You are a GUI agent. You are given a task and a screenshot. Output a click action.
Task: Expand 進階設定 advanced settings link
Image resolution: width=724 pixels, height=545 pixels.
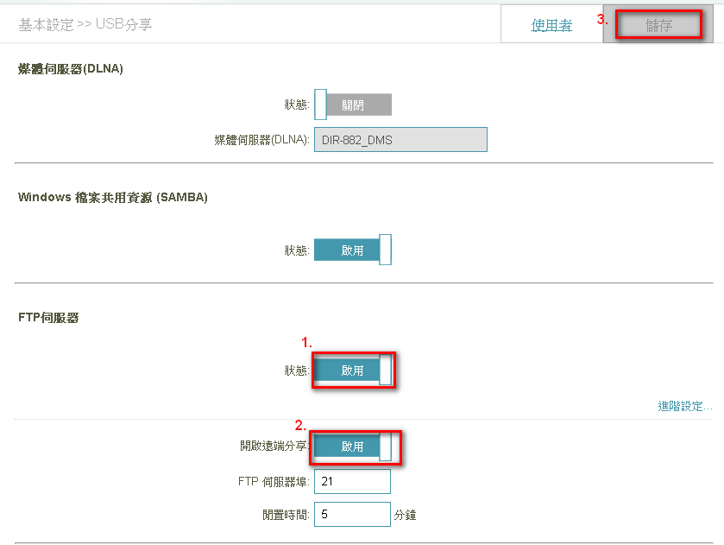pos(685,406)
